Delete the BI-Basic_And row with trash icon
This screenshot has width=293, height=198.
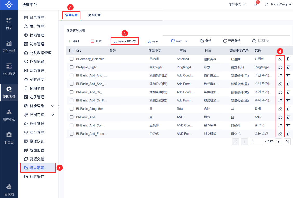pyautogui.click(x=288, y=117)
